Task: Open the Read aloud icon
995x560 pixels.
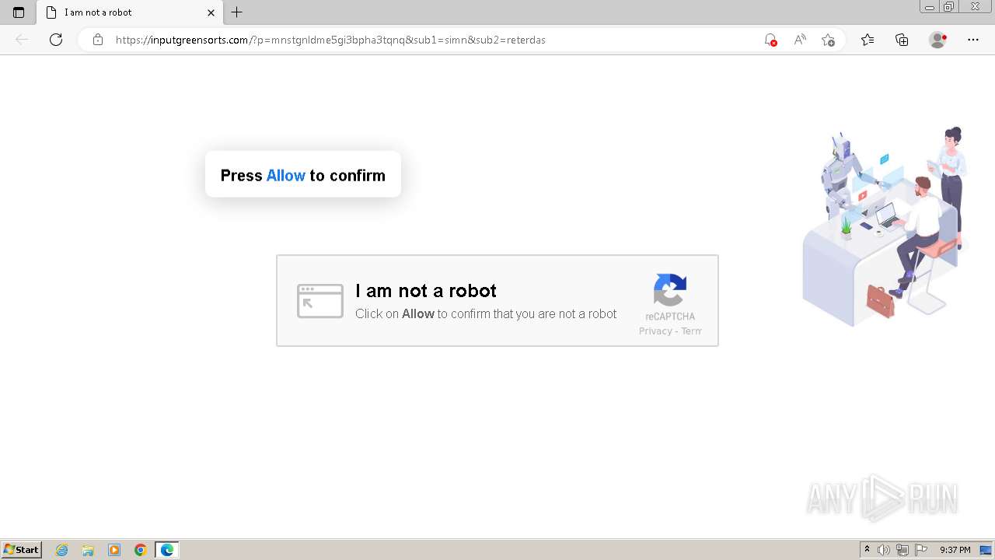Action: click(800, 40)
